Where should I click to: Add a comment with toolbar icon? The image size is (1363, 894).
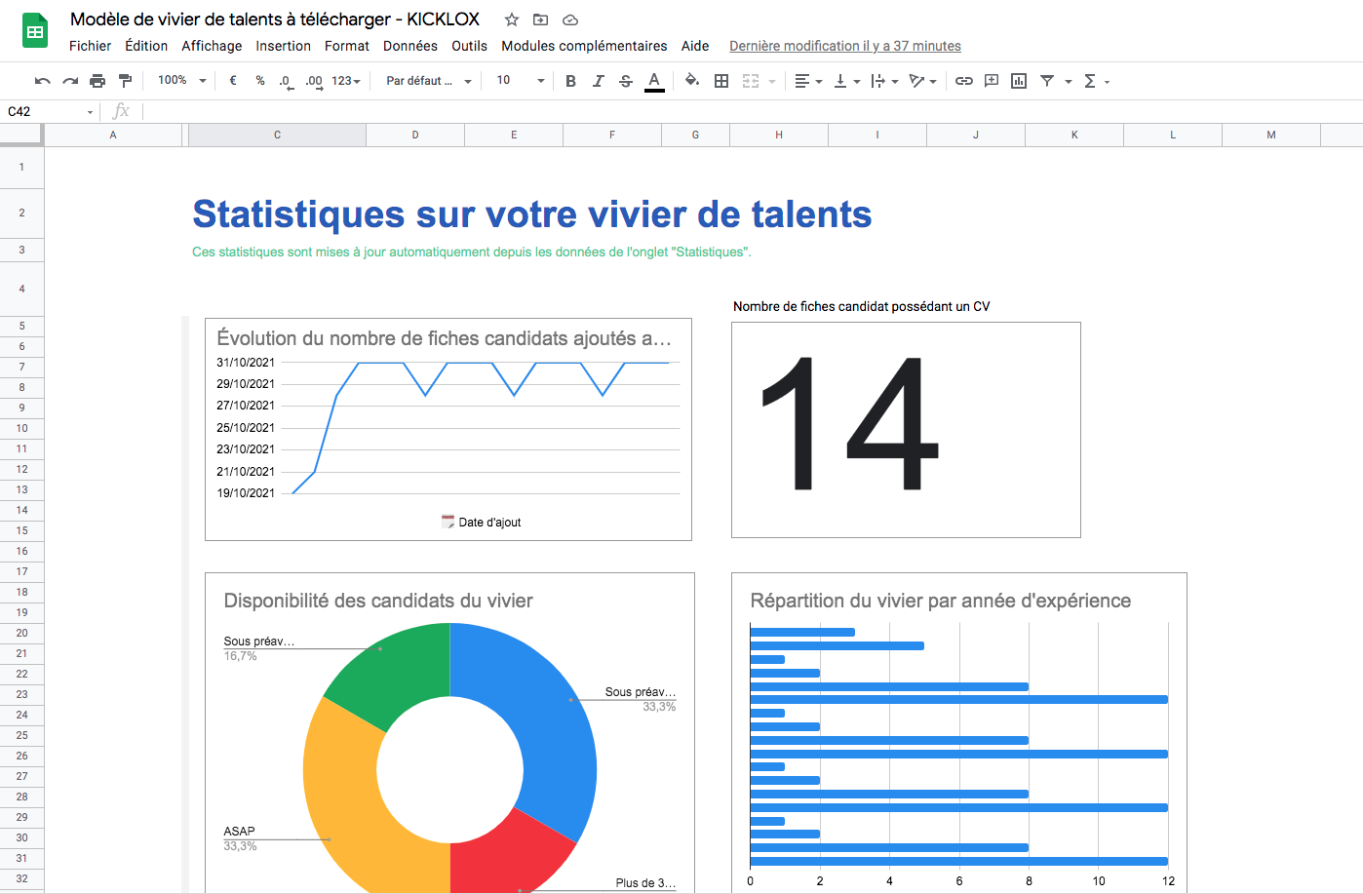click(992, 81)
